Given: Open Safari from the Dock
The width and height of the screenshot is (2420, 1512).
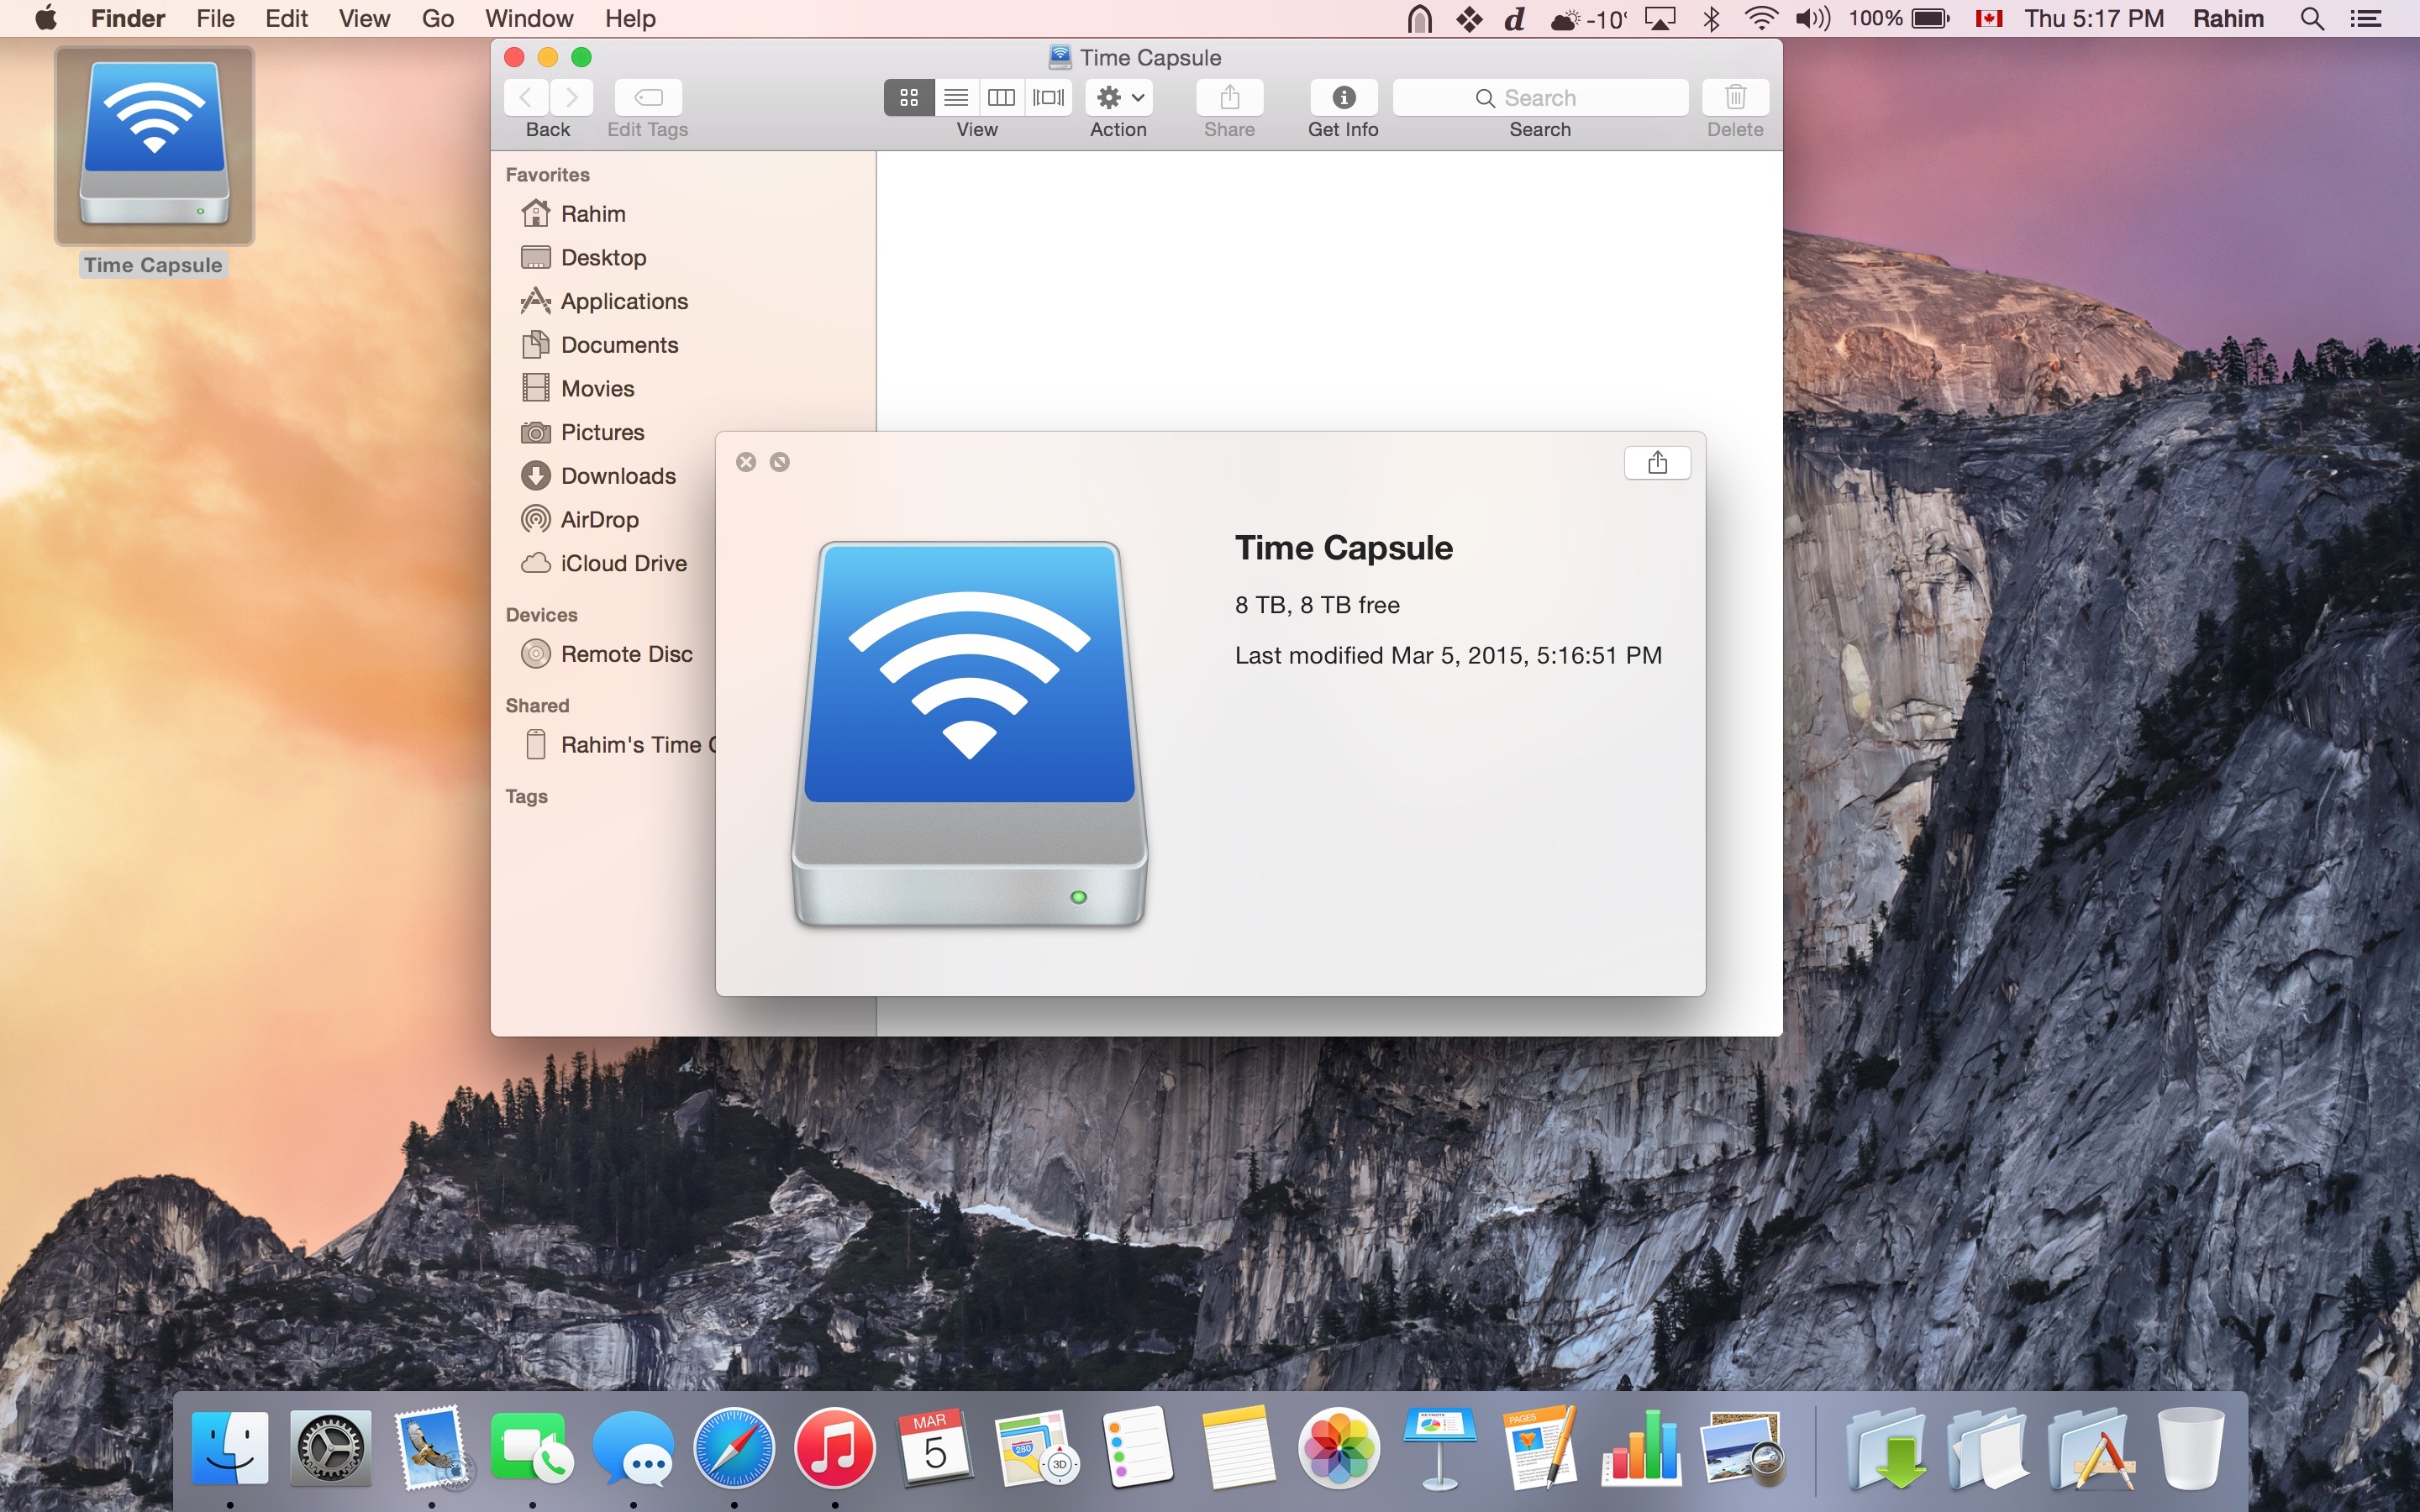Looking at the screenshot, I should [734, 1448].
